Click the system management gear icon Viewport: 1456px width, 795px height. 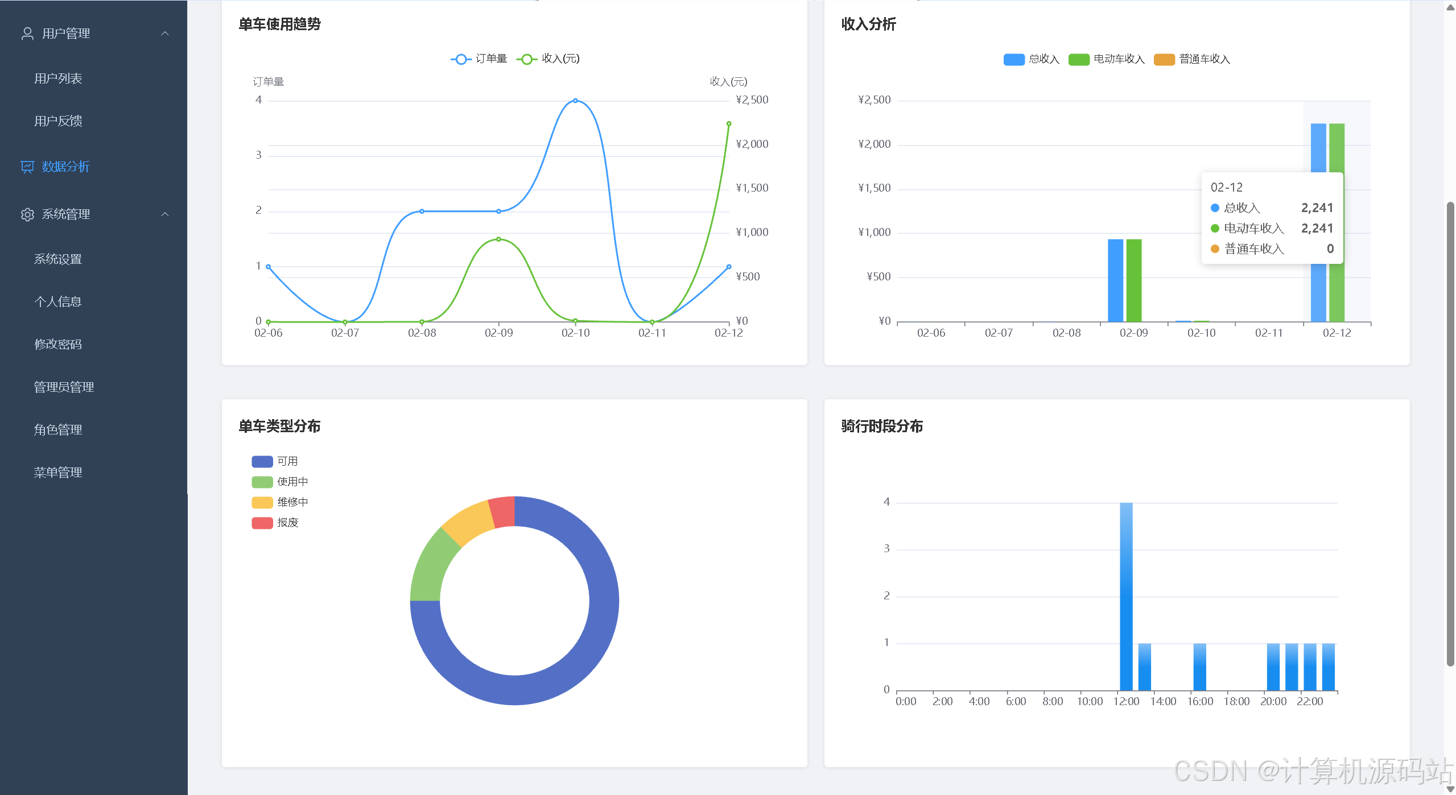tap(27, 214)
